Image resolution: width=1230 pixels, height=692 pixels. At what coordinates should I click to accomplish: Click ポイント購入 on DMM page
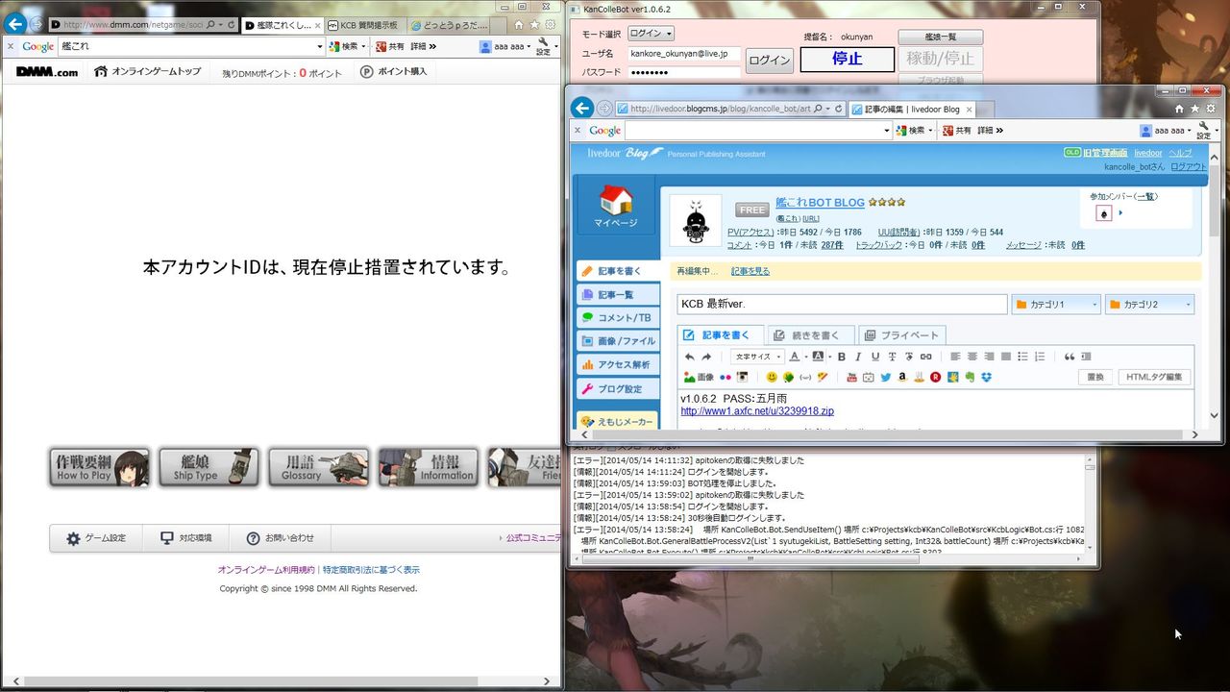394,71
